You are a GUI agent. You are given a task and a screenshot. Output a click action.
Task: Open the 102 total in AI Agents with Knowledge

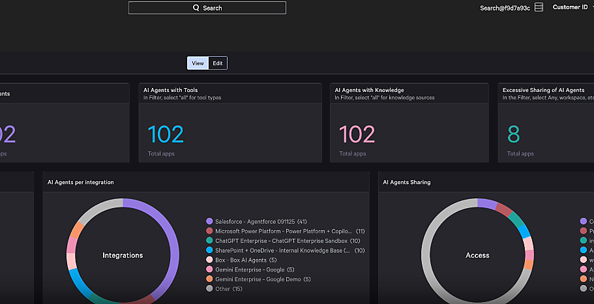pyautogui.click(x=357, y=134)
